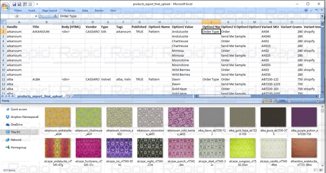Open Excel Help question mark icon

click(306, 10)
